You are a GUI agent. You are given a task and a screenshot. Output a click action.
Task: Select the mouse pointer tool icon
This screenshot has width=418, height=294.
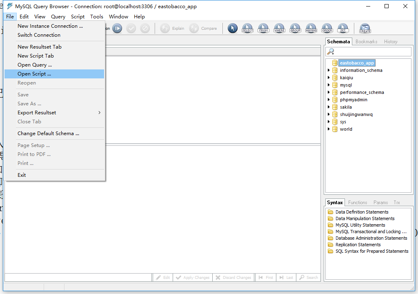(x=232, y=28)
